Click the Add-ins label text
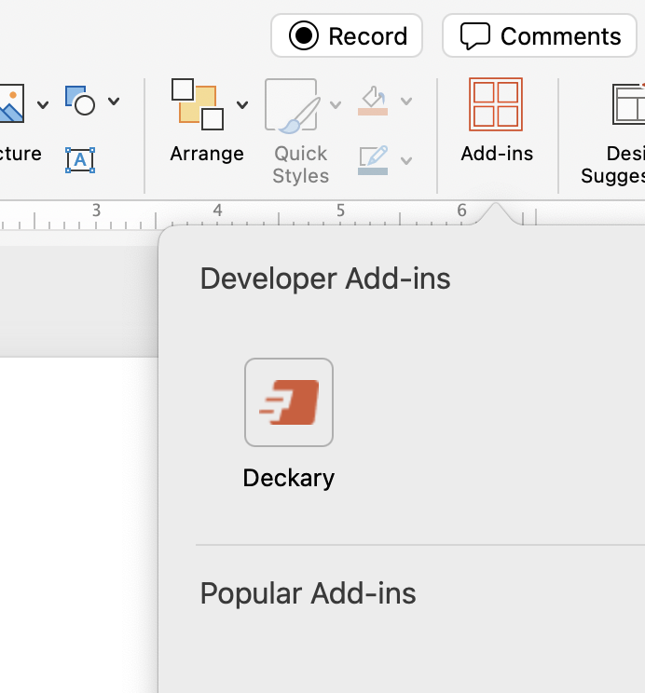This screenshot has width=645, height=693. [x=497, y=154]
